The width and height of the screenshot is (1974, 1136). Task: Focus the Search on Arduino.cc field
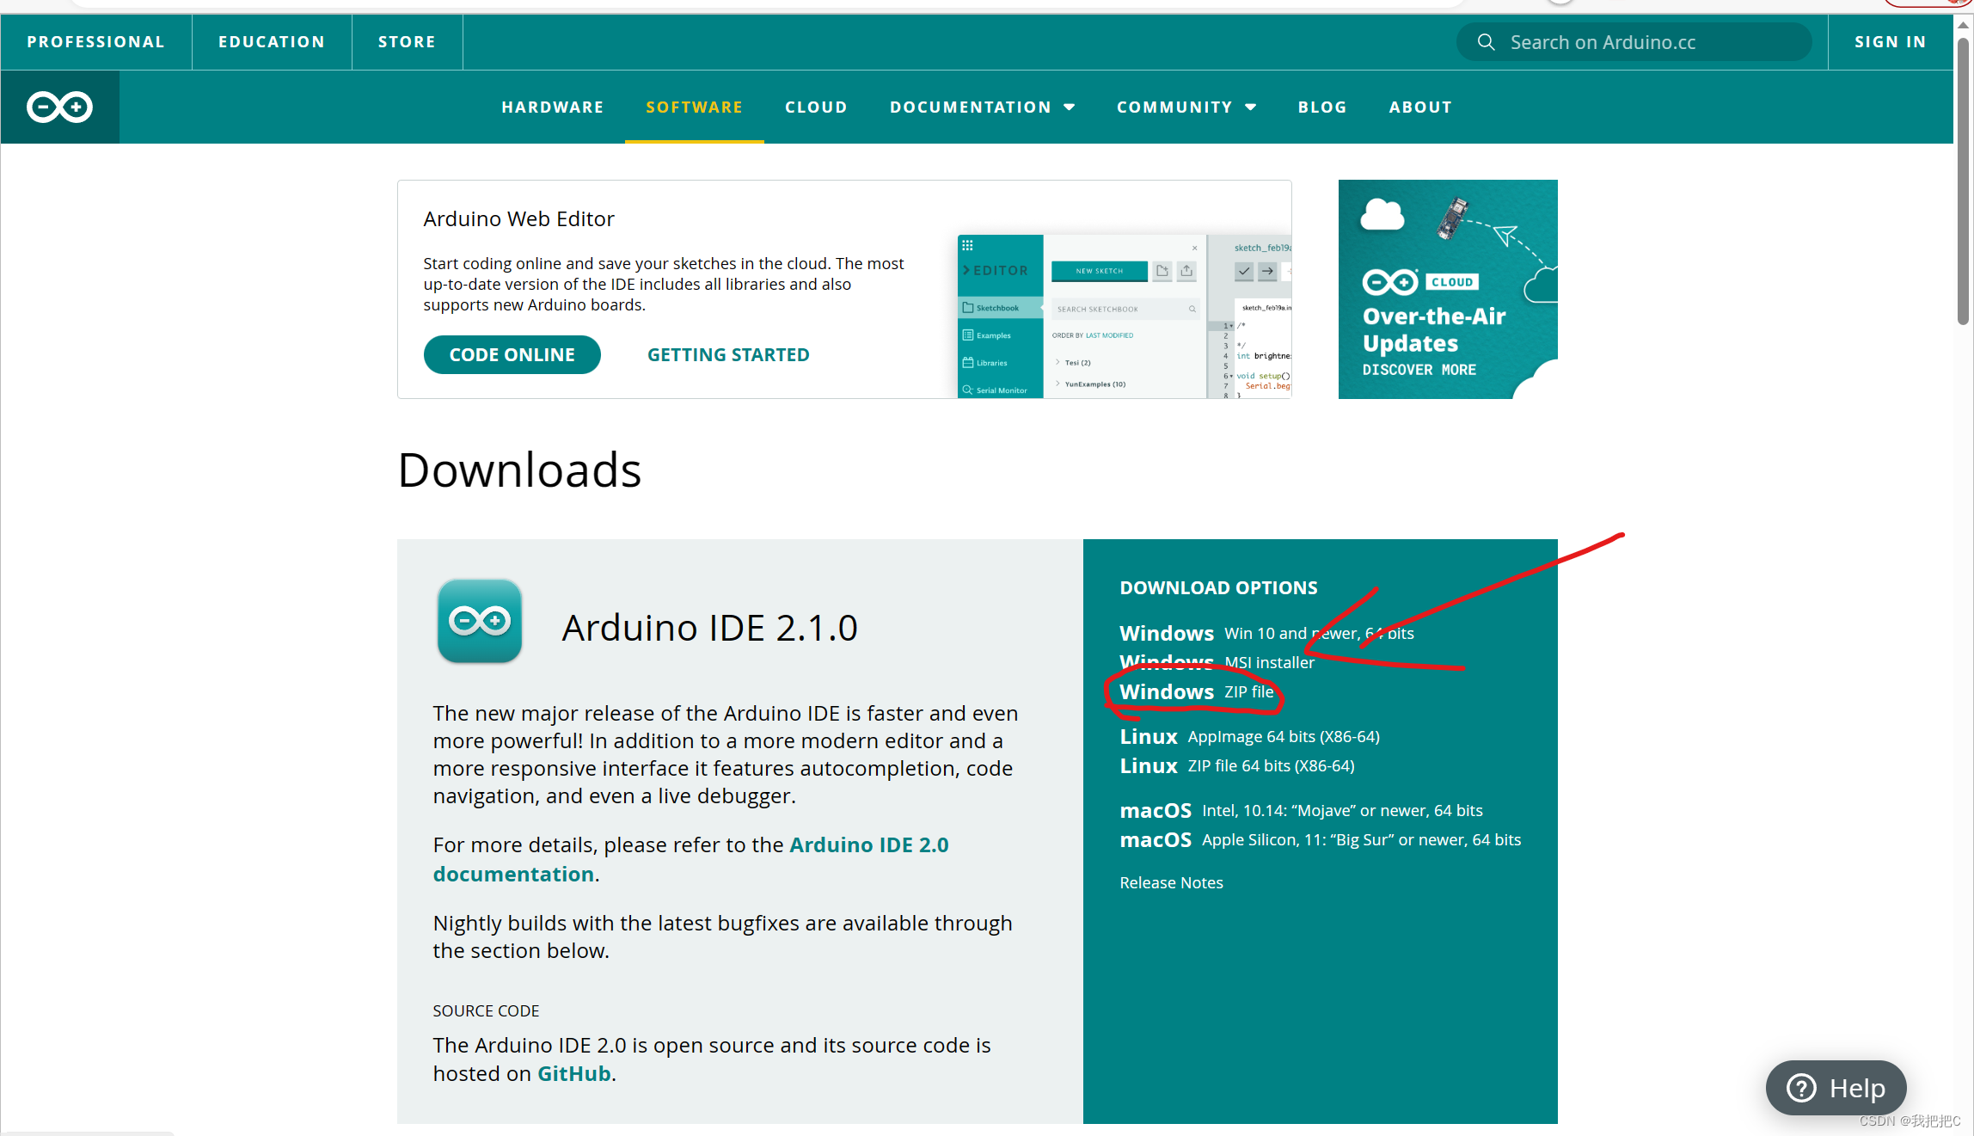pos(1634,42)
